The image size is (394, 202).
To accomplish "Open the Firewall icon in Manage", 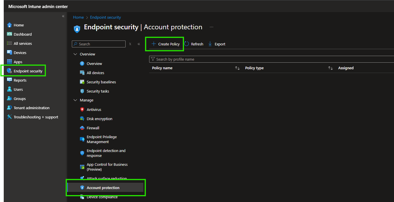I will [82, 128].
